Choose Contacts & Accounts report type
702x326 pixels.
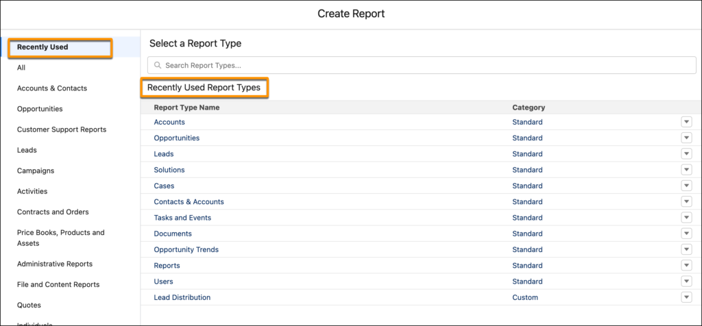189,201
